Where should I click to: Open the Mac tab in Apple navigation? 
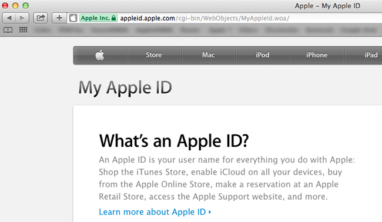[x=208, y=55]
